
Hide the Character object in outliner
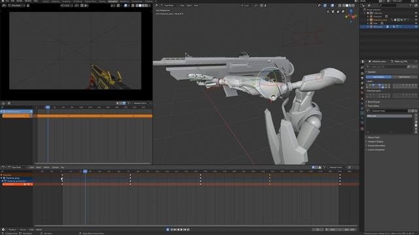[416, 16]
